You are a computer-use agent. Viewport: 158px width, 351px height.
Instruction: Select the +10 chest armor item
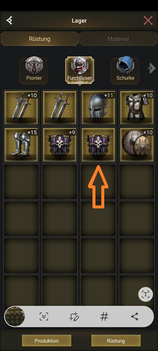click(x=137, y=107)
